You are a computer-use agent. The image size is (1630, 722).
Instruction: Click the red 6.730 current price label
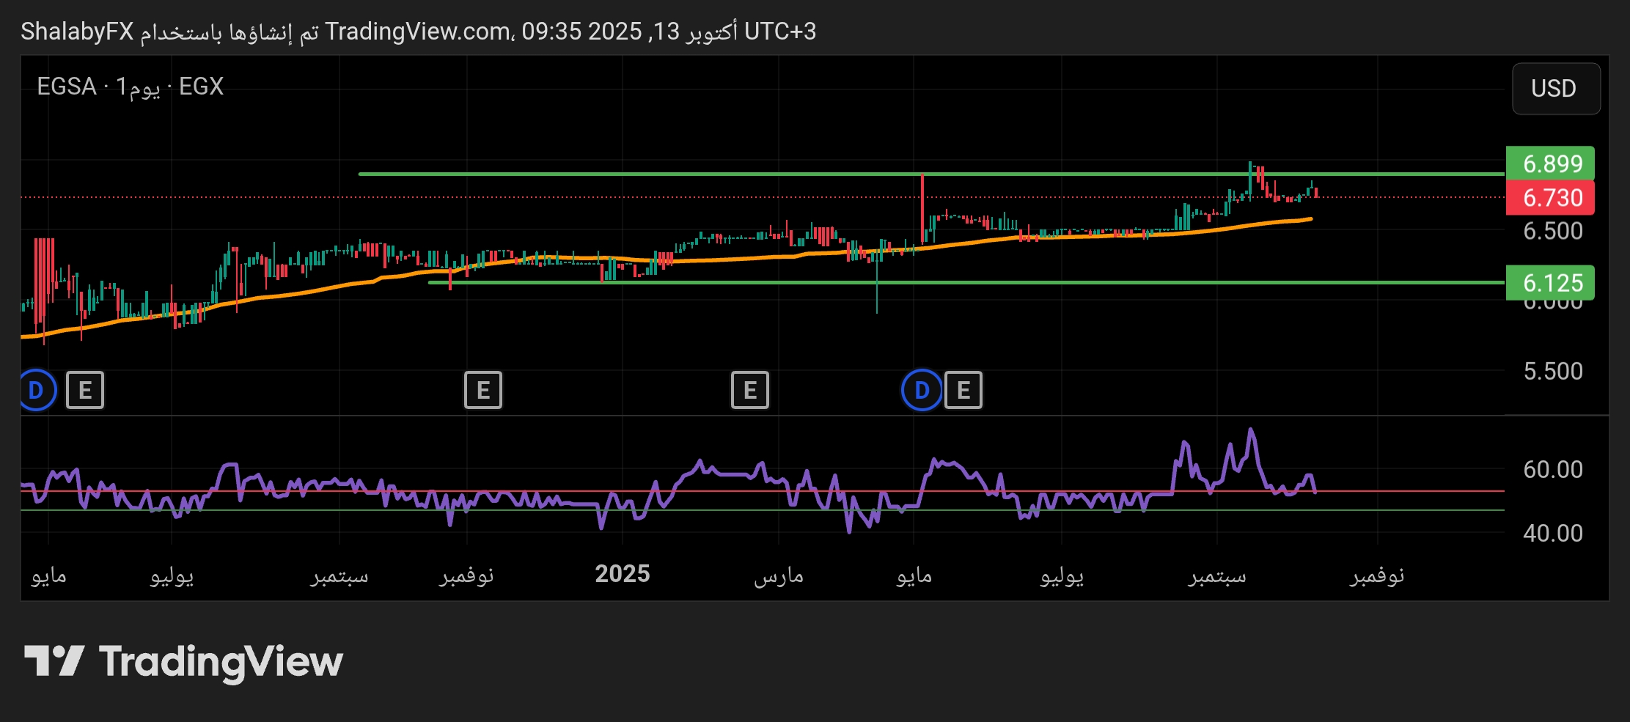[x=1551, y=198]
